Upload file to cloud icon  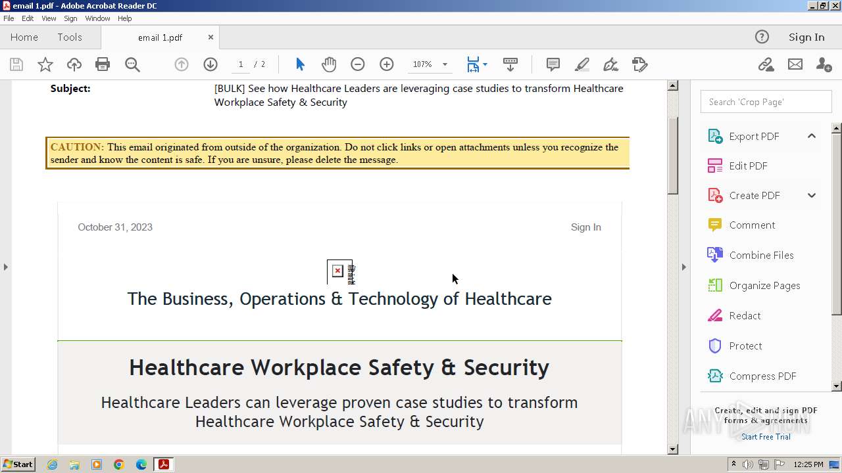point(74,64)
